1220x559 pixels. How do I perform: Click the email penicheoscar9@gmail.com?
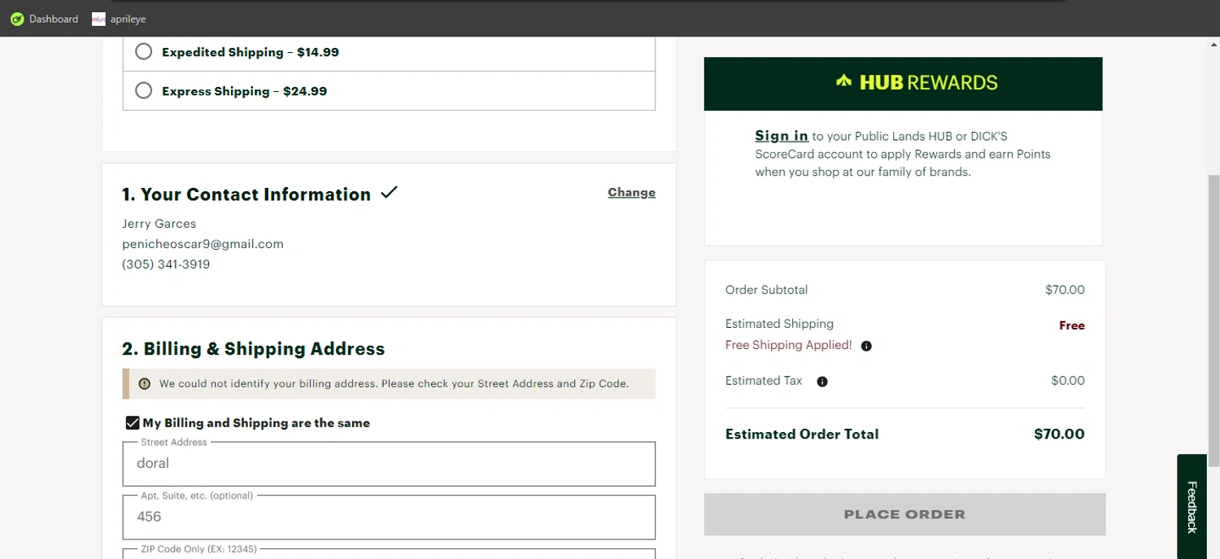(203, 244)
